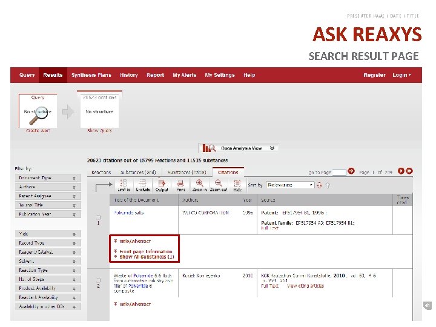Viewport: 436px width, 327px height.
Task: Click the Hide toolbar icon
Action: click(x=237, y=185)
